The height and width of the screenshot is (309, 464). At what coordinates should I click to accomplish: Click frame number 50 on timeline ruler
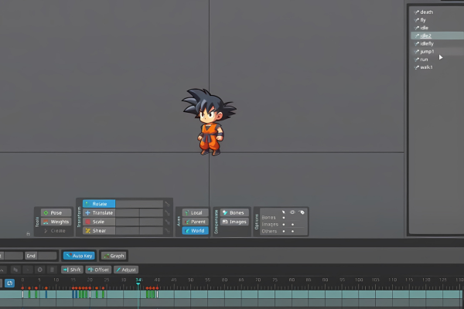[x=191, y=280]
